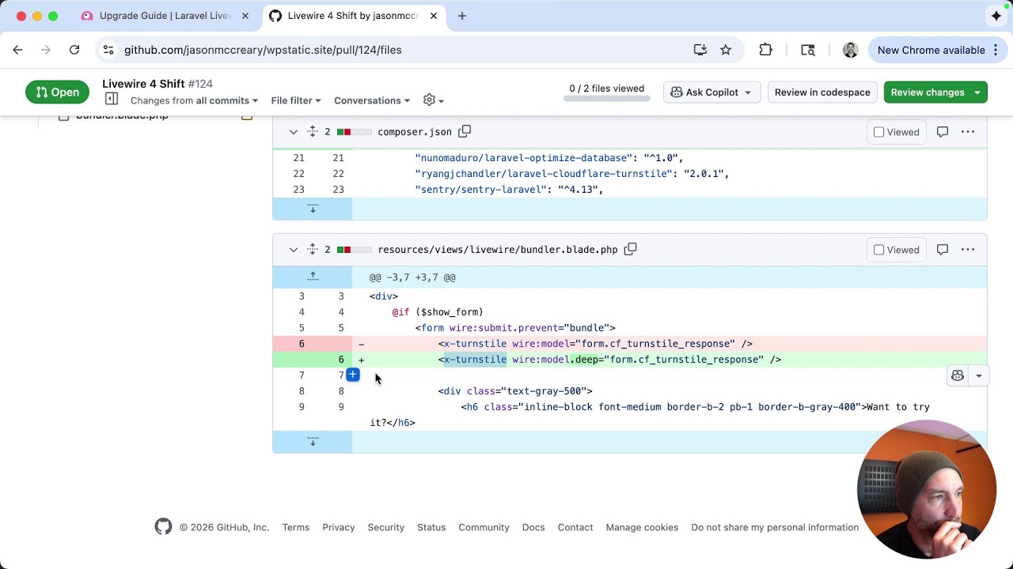This screenshot has width=1013, height=569.
Task: Select bundler.blade.php in file tree
Action: click(x=122, y=116)
